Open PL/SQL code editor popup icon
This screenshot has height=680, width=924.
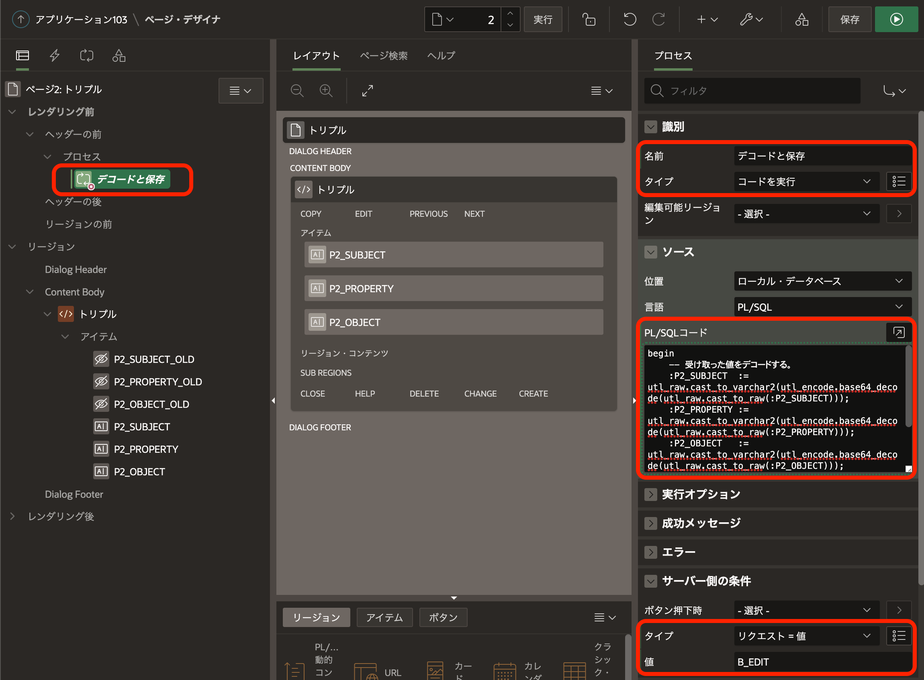tap(898, 332)
